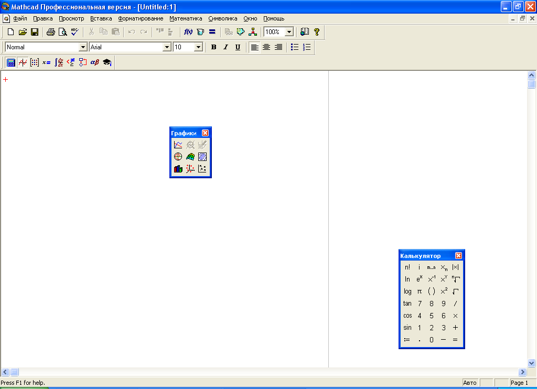Click the square root button in Калькулятор

(x=456, y=291)
